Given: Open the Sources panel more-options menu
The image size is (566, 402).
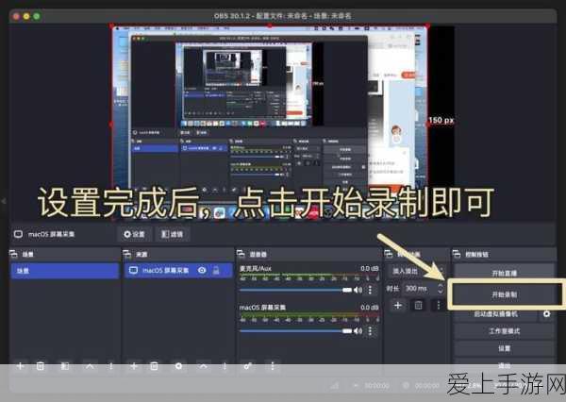Looking at the screenshot, I should tap(225, 366).
